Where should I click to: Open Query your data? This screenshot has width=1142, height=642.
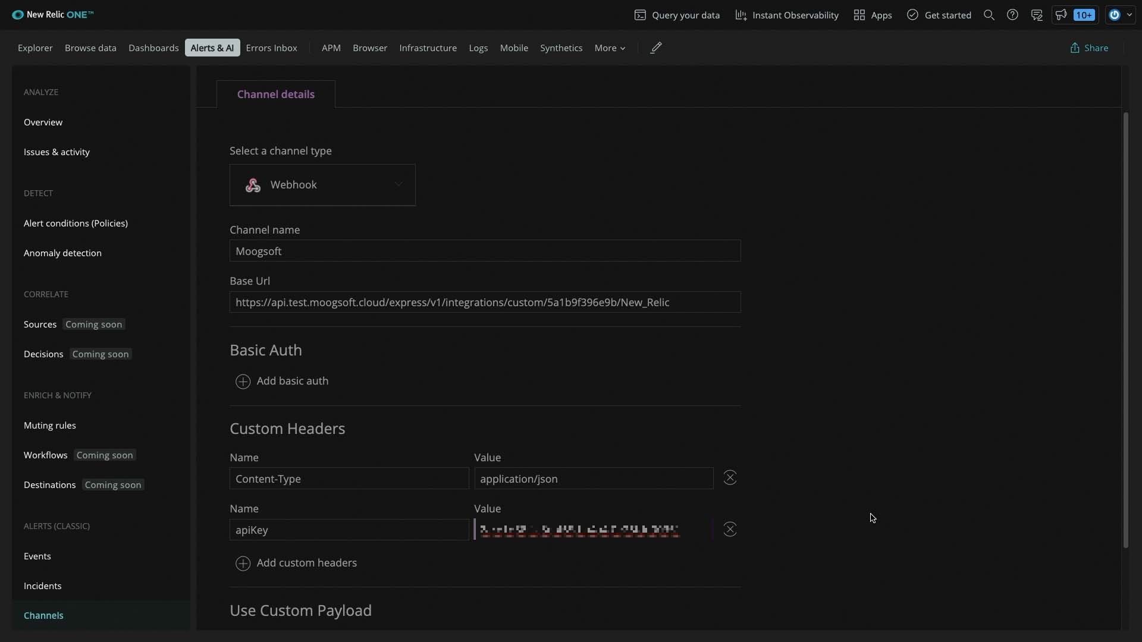[677, 15]
